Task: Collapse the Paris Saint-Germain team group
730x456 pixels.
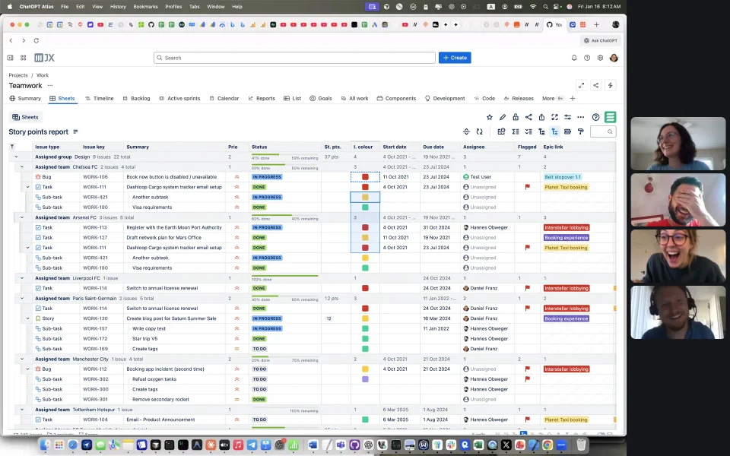Action: [x=22, y=298]
